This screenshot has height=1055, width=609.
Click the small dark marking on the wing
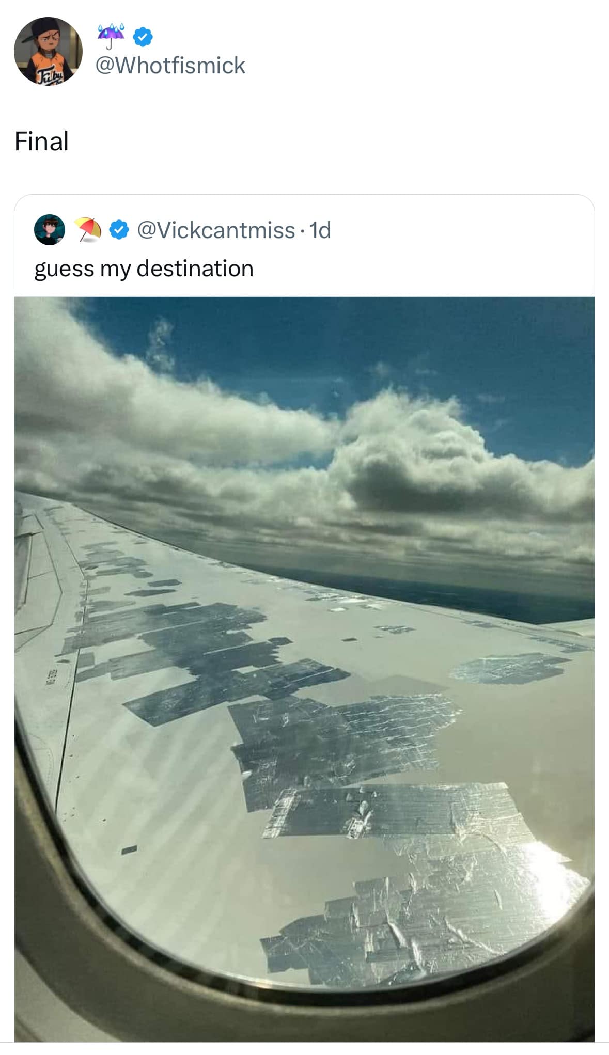129,849
